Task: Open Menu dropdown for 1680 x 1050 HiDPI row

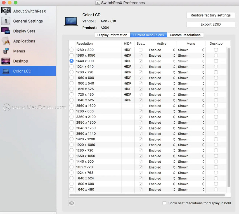Action: tap(191, 56)
